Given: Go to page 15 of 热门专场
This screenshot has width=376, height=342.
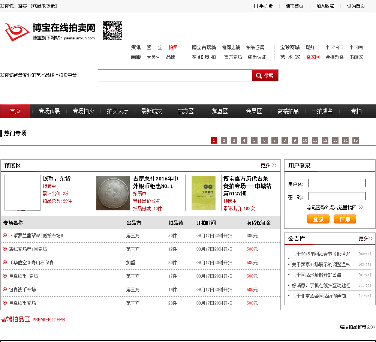Looking at the screenshot, I should (355, 140).
